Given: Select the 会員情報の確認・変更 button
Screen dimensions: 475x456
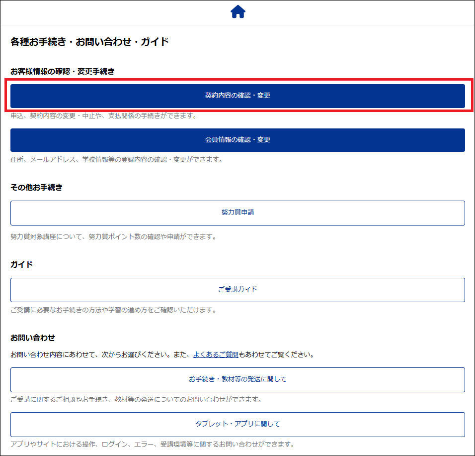Looking at the screenshot, I should coord(237,140).
